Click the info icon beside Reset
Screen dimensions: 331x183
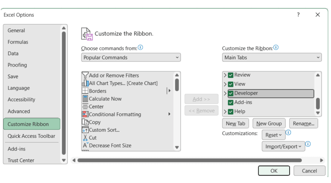pos(288,133)
